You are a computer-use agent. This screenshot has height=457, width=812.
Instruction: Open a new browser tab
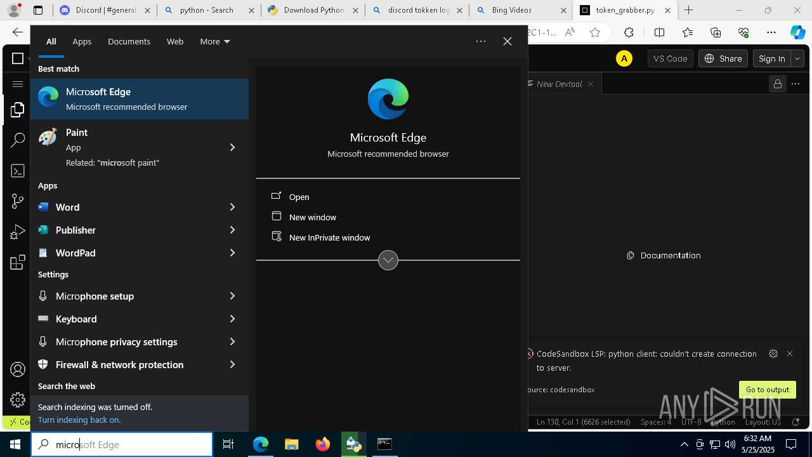[x=689, y=10]
